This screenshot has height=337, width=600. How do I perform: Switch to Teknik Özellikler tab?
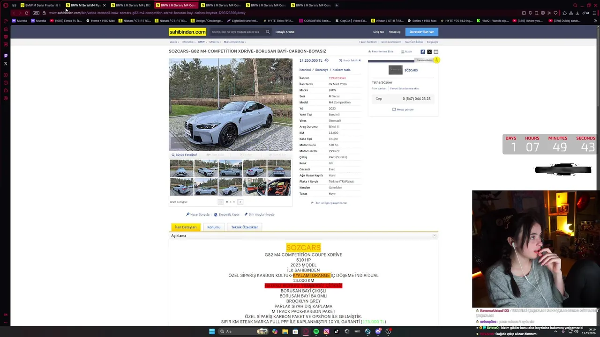click(x=244, y=227)
